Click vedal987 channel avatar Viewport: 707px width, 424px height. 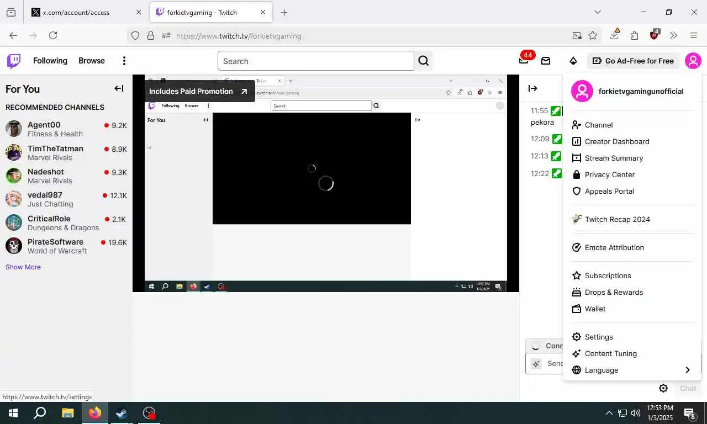point(14,199)
